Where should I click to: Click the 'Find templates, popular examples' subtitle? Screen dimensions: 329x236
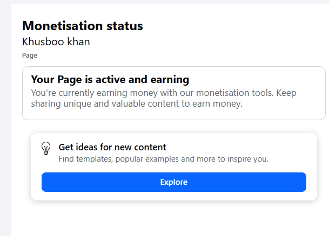pos(163,159)
